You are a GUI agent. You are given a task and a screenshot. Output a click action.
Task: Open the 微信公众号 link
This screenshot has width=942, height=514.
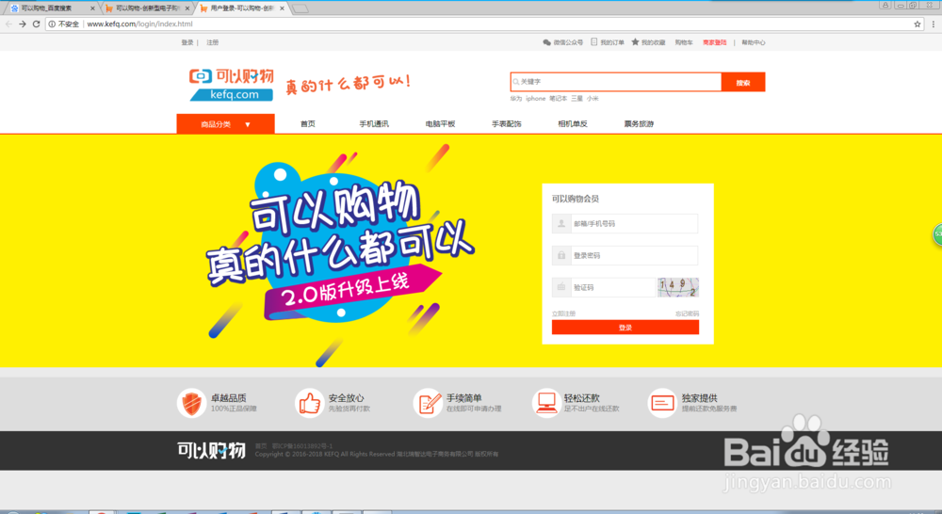563,42
